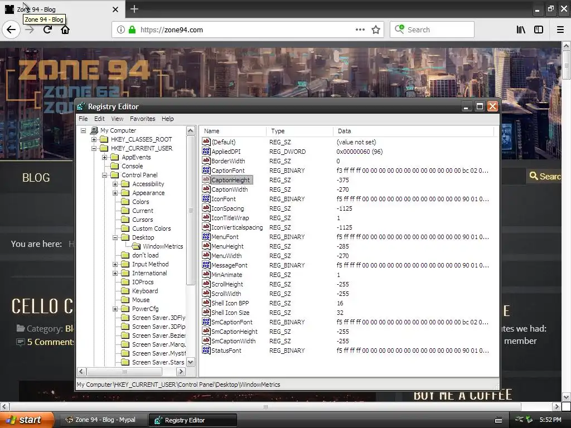The width and height of the screenshot is (571, 428).
Task: Select the Colors key in tree
Action: pos(141,202)
